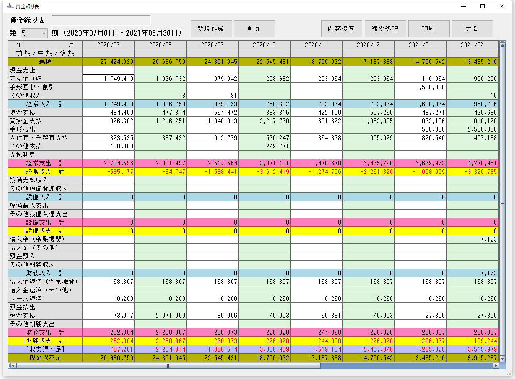Click the 内容複写 button

pyautogui.click(x=341, y=29)
